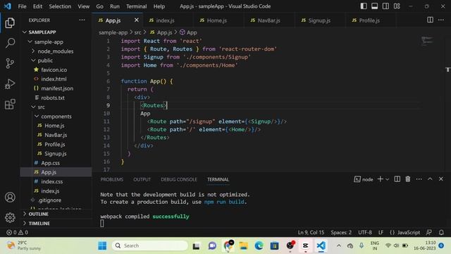Change indentation via Spaces: 2
Screen dimensions: 451x254
point(341,232)
